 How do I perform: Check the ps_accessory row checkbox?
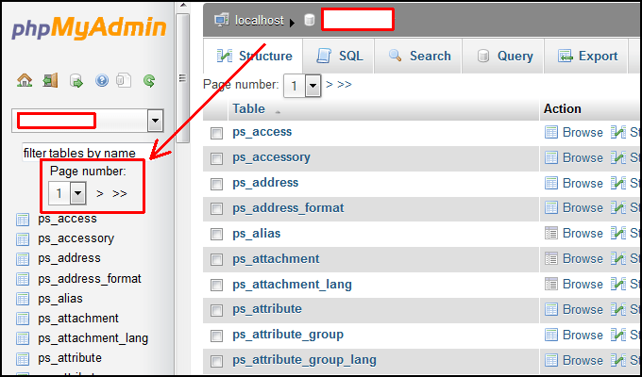[x=216, y=158]
